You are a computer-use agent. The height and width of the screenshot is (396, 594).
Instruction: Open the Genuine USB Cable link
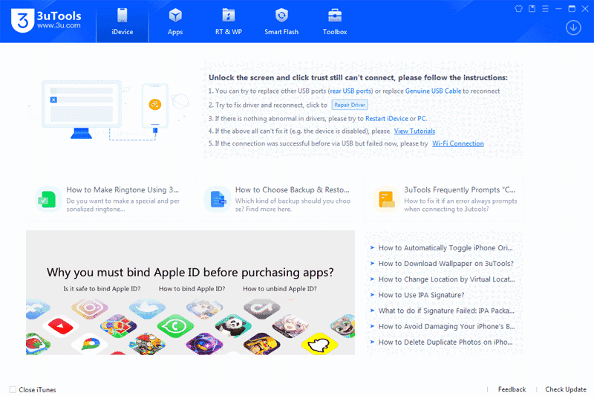point(433,91)
